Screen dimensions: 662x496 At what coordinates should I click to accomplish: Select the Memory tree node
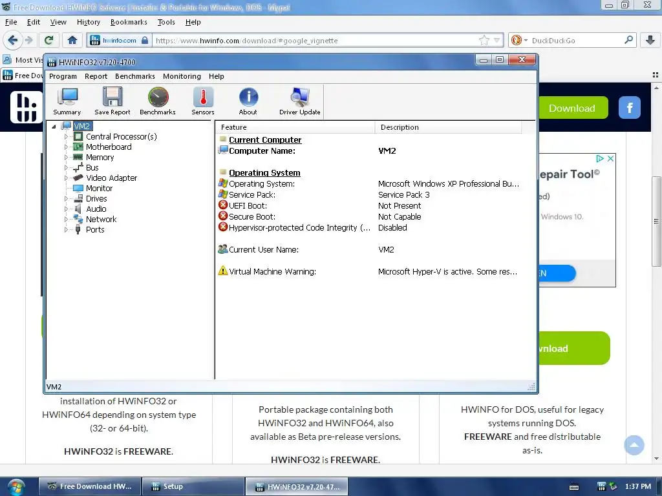[x=100, y=158]
